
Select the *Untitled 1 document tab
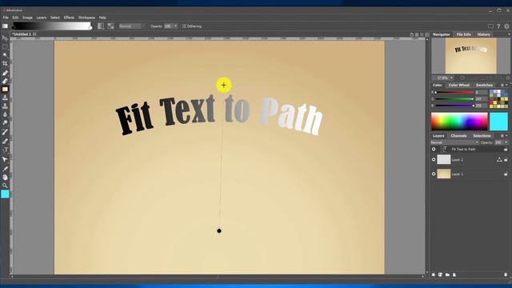22,34
